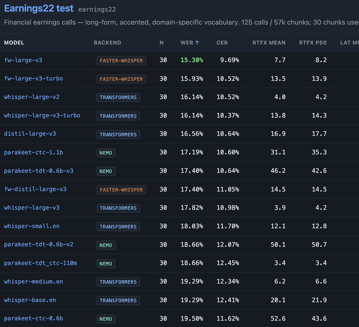
Task: Click NEMO badge in parakeet-ctc-0.6b row
Action: 106,319
